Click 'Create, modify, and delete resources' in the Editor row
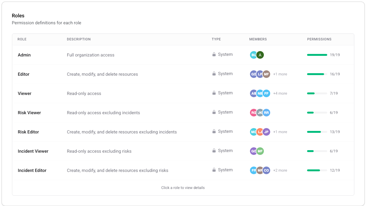The height and width of the screenshot is (206, 366). 102,74
